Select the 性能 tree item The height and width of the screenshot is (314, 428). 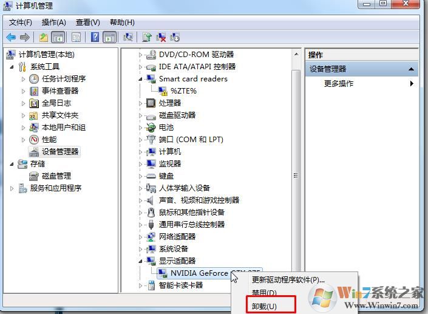(x=49, y=140)
